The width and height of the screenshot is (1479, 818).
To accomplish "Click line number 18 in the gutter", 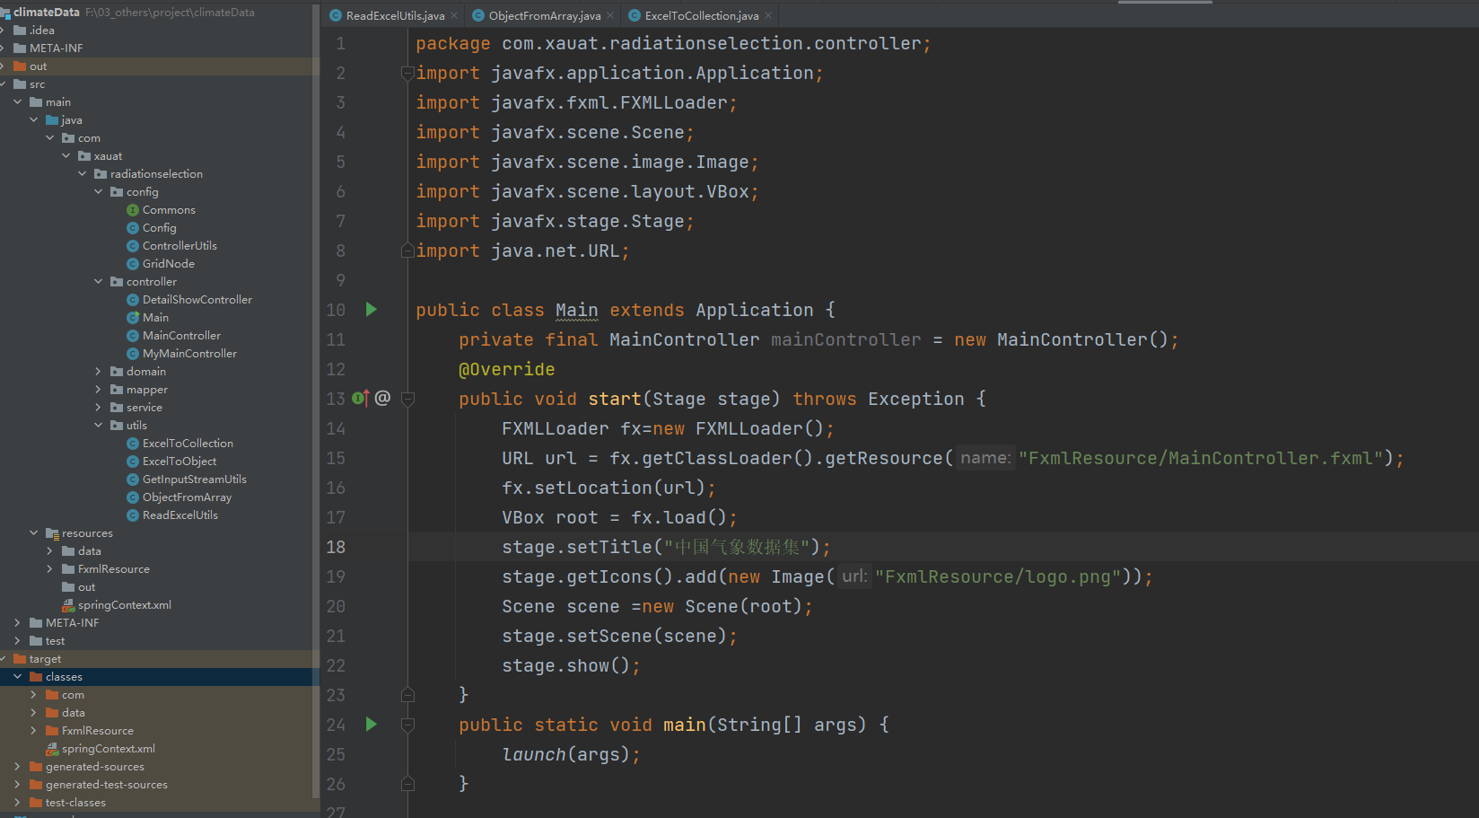I will point(336,547).
